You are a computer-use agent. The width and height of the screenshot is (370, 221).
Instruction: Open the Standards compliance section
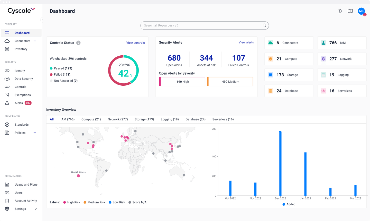click(x=21, y=125)
